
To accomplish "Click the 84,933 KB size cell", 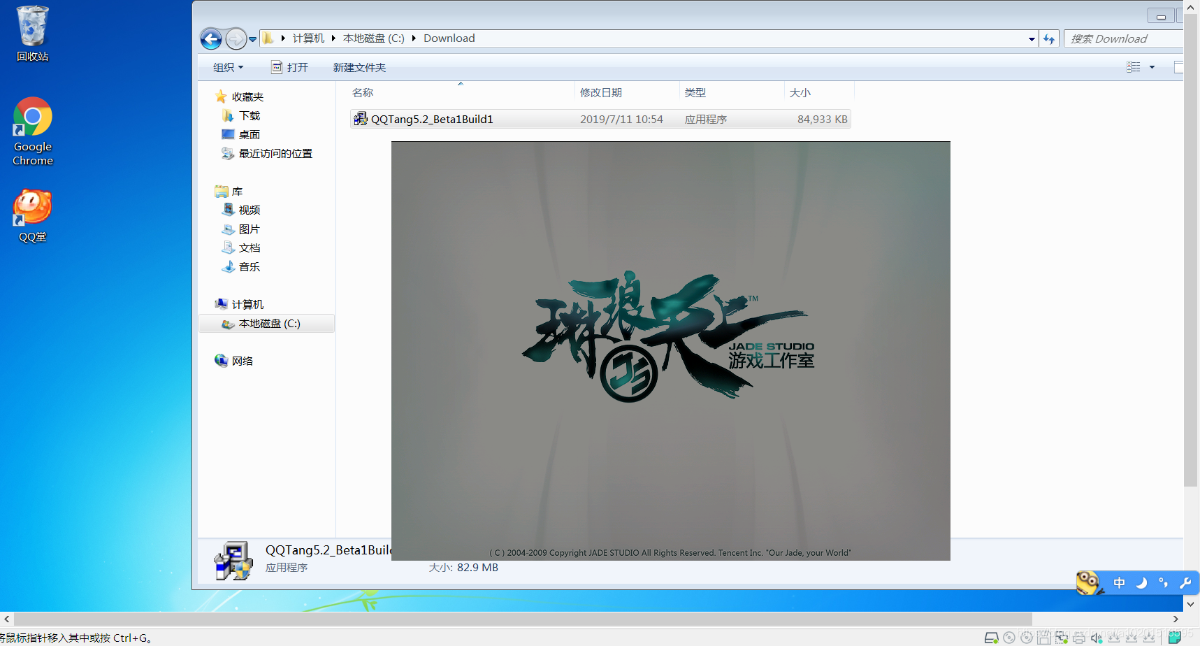I will (822, 120).
